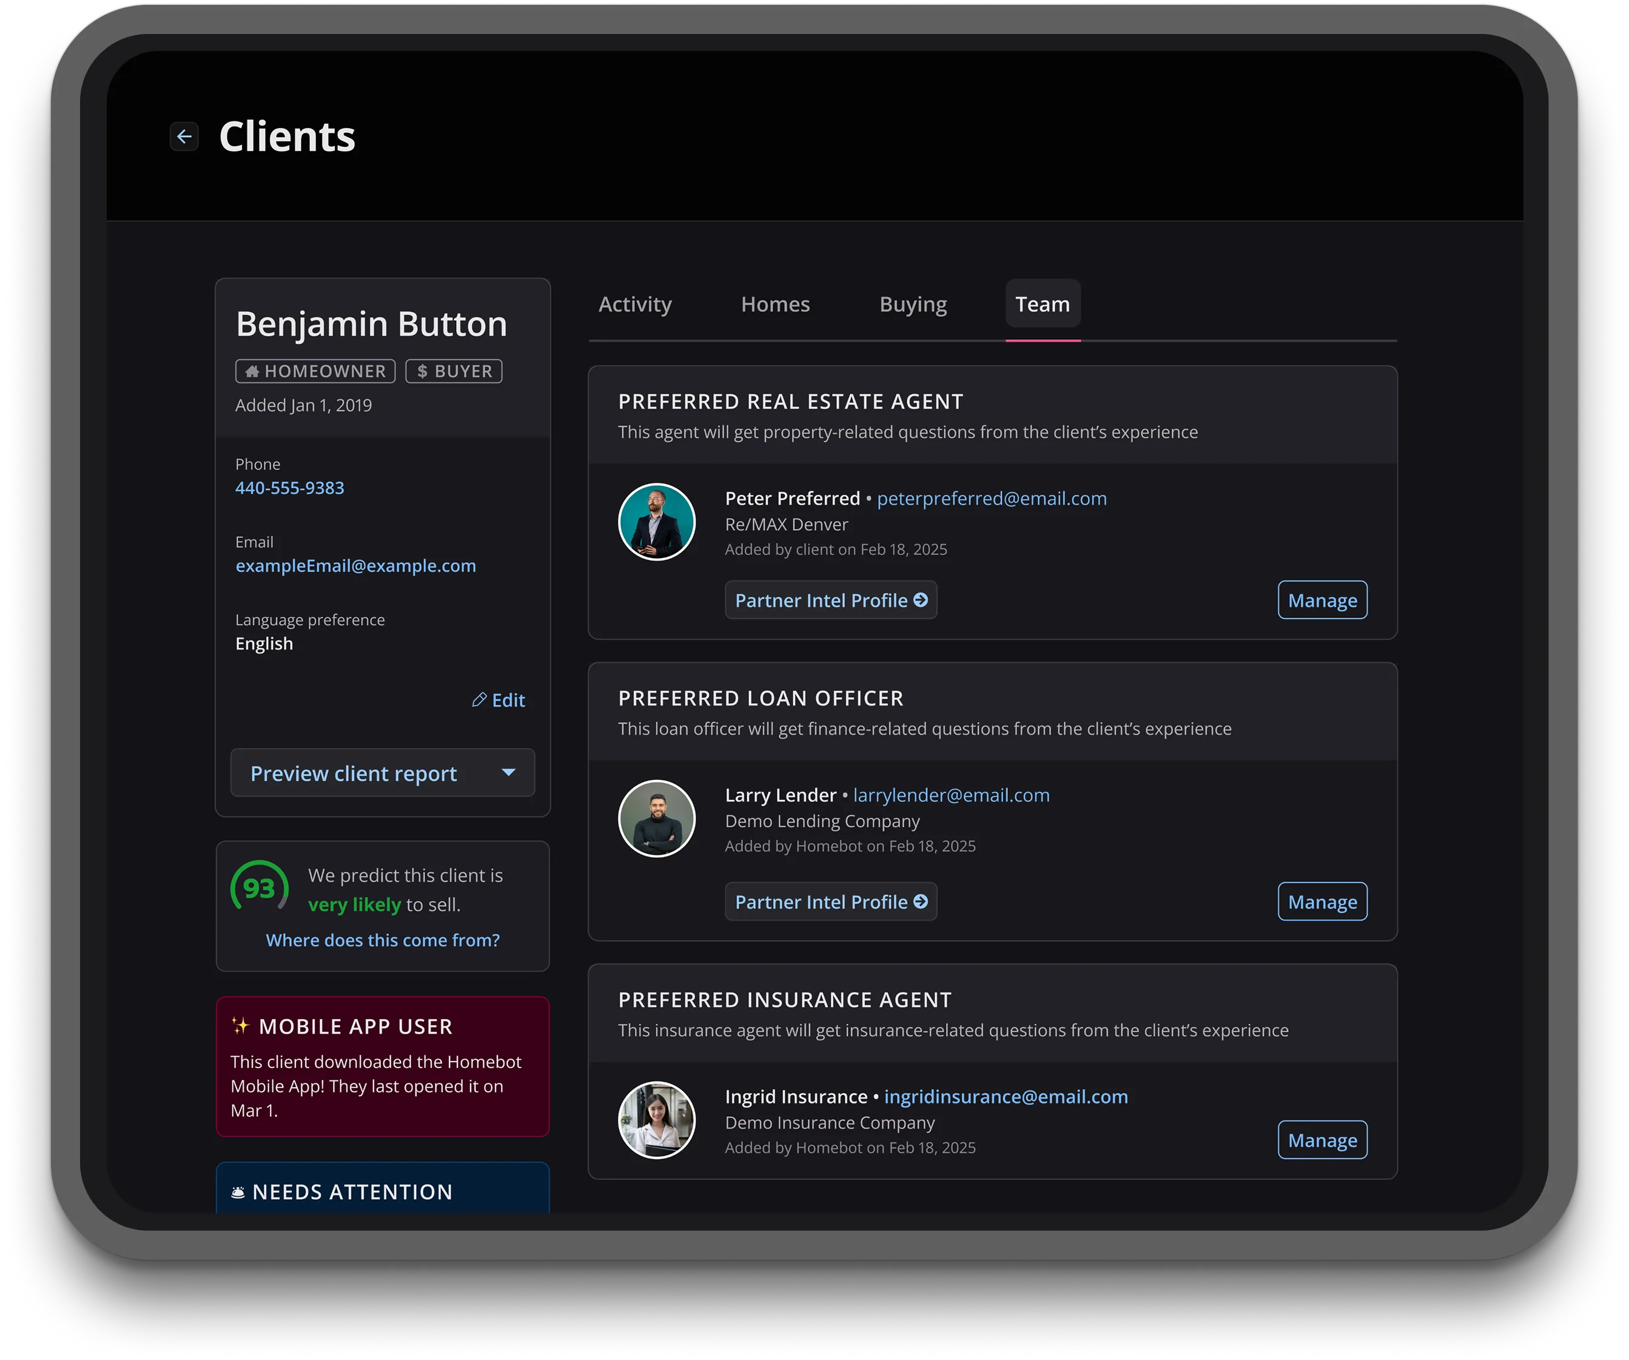Click 'Re/MAX Denver' company text
This screenshot has width=1629, height=1360.
(x=787, y=525)
